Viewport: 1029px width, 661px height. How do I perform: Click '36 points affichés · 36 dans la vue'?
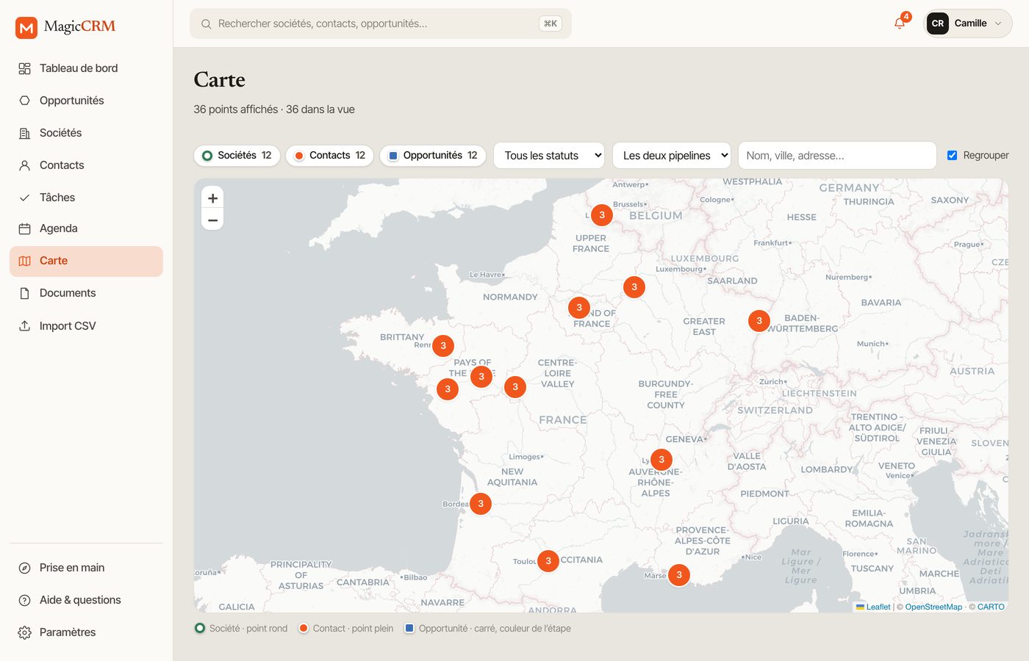274,109
